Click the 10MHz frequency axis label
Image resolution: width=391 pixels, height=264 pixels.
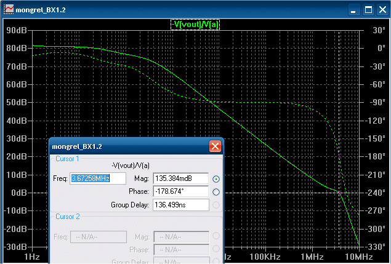click(x=358, y=257)
